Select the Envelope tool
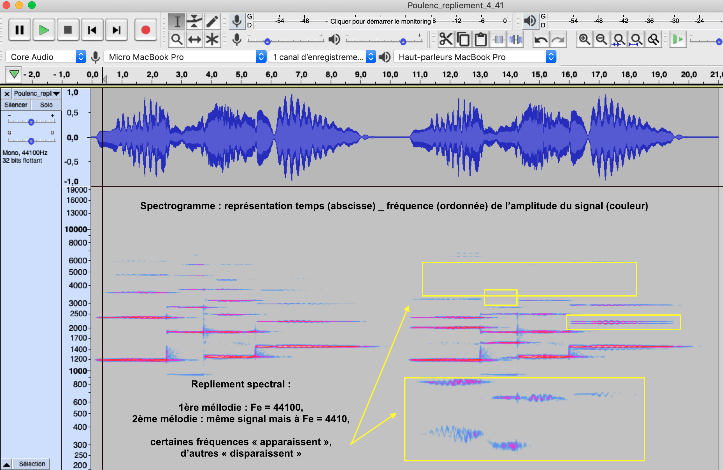 coord(195,21)
